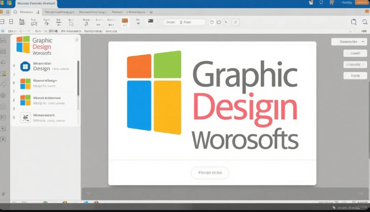Image resolution: width=370 pixels, height=212 pixels.
Task: Expand the chevron at bottom bar left
Action: pos(89,193)
